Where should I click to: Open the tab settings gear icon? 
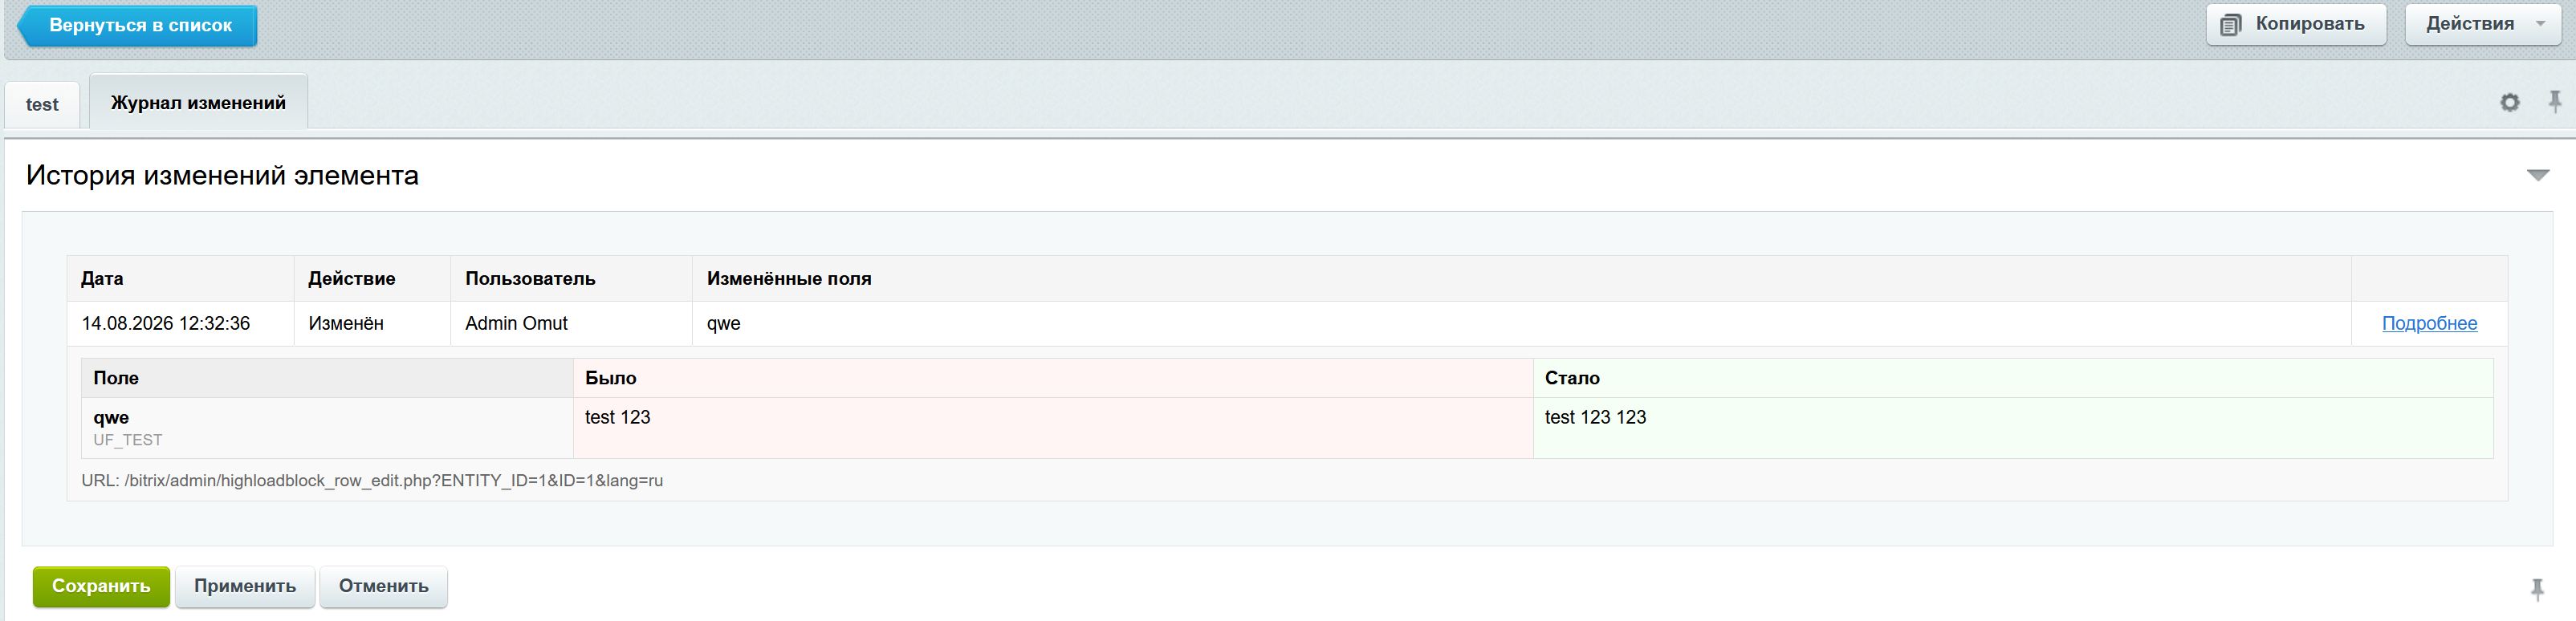[x=2509, y=102]
